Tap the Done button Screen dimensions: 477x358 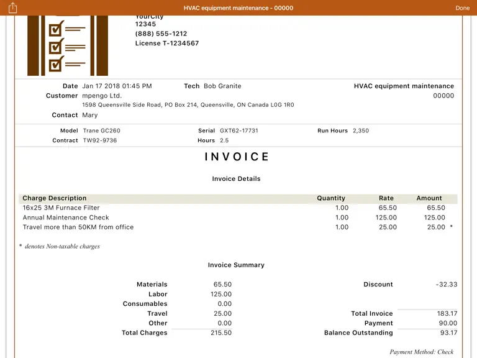pyautogui.click(x=462, y=8)
